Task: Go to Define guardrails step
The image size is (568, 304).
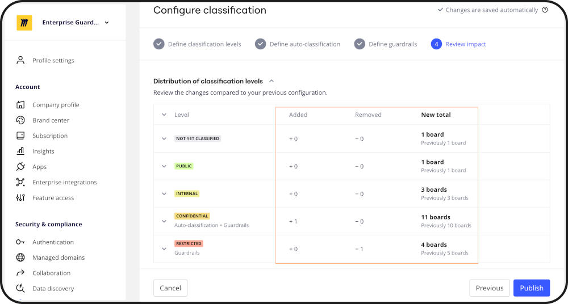Action: coord(386,44)
